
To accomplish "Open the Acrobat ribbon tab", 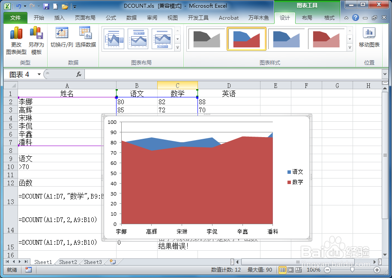I will [228, 18].
